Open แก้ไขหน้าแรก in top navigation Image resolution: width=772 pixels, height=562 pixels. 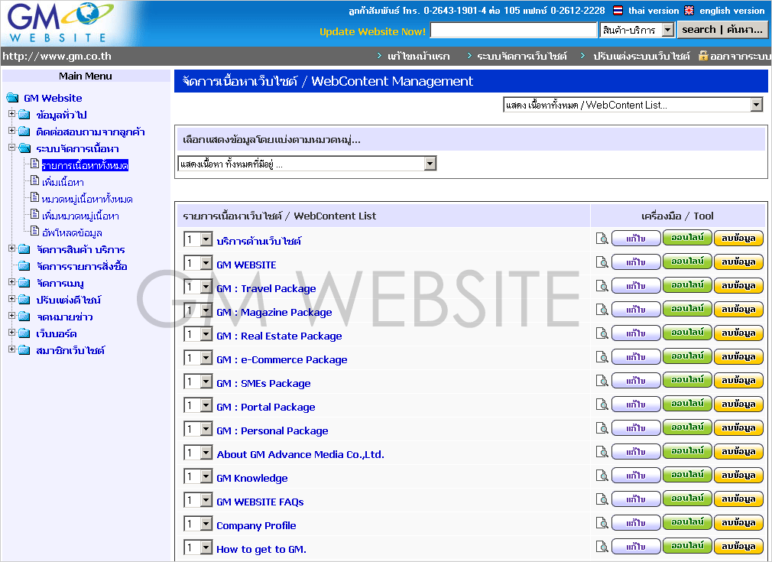tap(419, 56)
